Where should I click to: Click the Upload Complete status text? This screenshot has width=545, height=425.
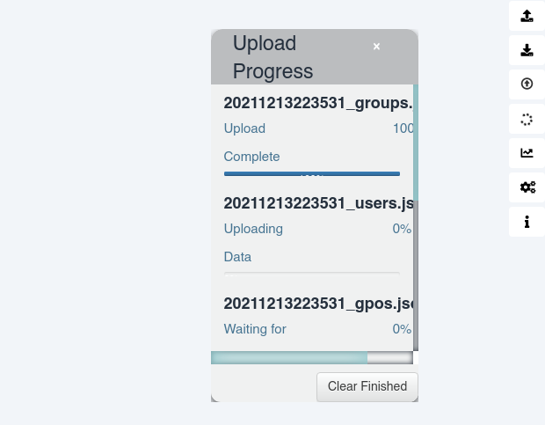click(x=251, y=143)
